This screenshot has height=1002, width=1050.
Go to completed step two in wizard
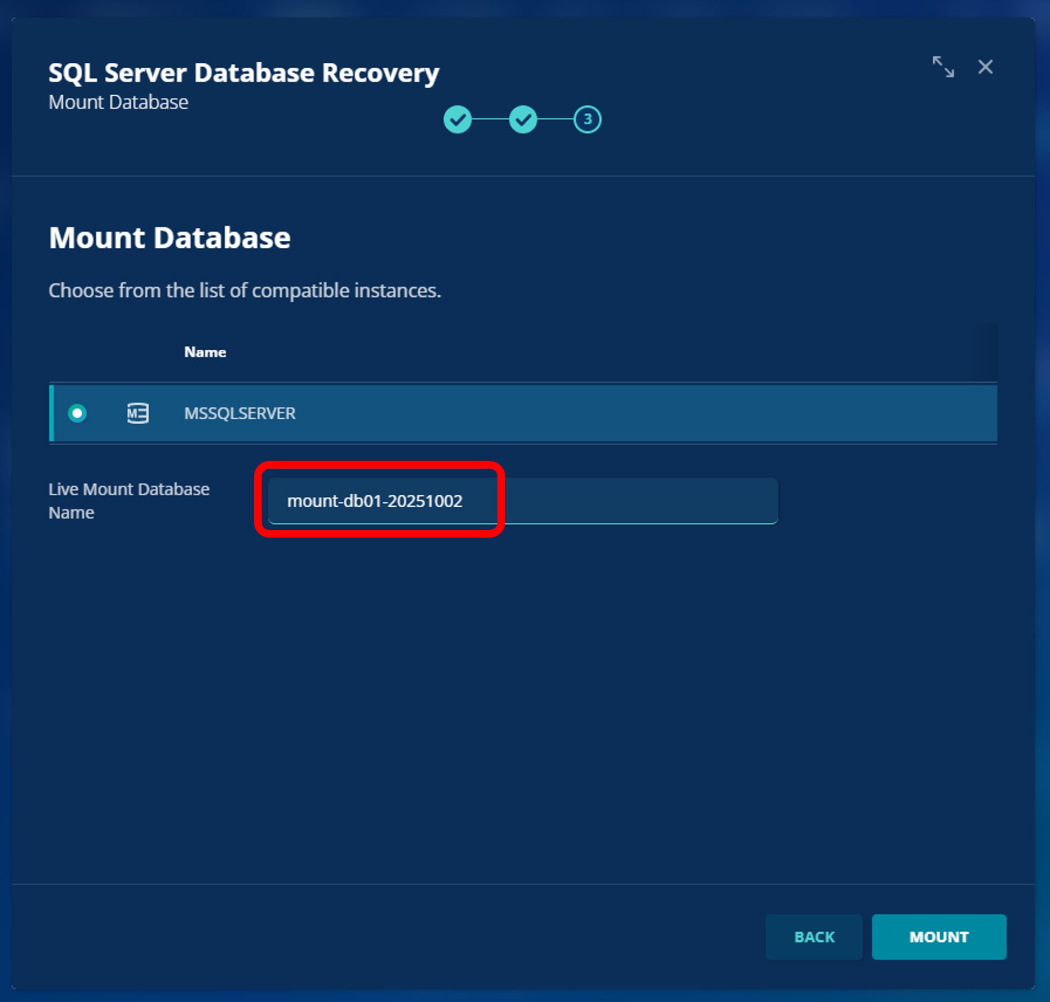[522, 120]
